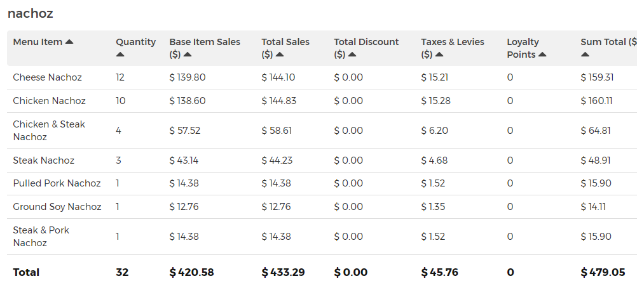Click the Pulled Pork Nachoz row
The width and height of the screenshot is (637, 288).
pyautogui.click(x=322, y=183)
